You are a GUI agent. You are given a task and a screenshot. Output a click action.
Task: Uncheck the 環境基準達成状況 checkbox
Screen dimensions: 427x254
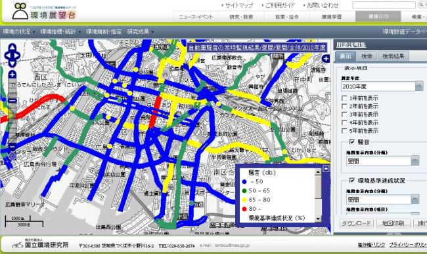[x=352, y=180]
